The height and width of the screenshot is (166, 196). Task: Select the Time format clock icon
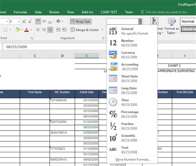point(113,102)
